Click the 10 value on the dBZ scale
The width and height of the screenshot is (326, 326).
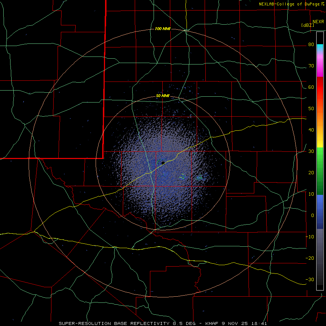(311, 194)
